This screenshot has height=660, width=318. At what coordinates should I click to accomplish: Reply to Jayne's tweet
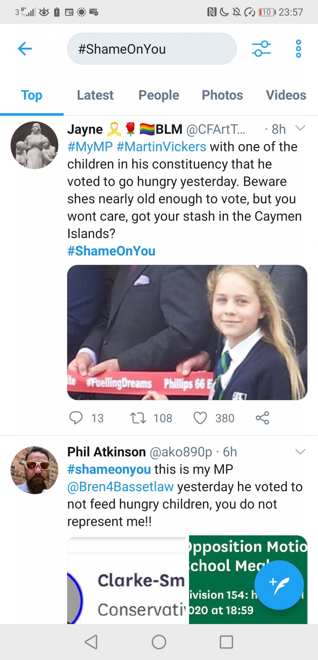tap(76, 418)
